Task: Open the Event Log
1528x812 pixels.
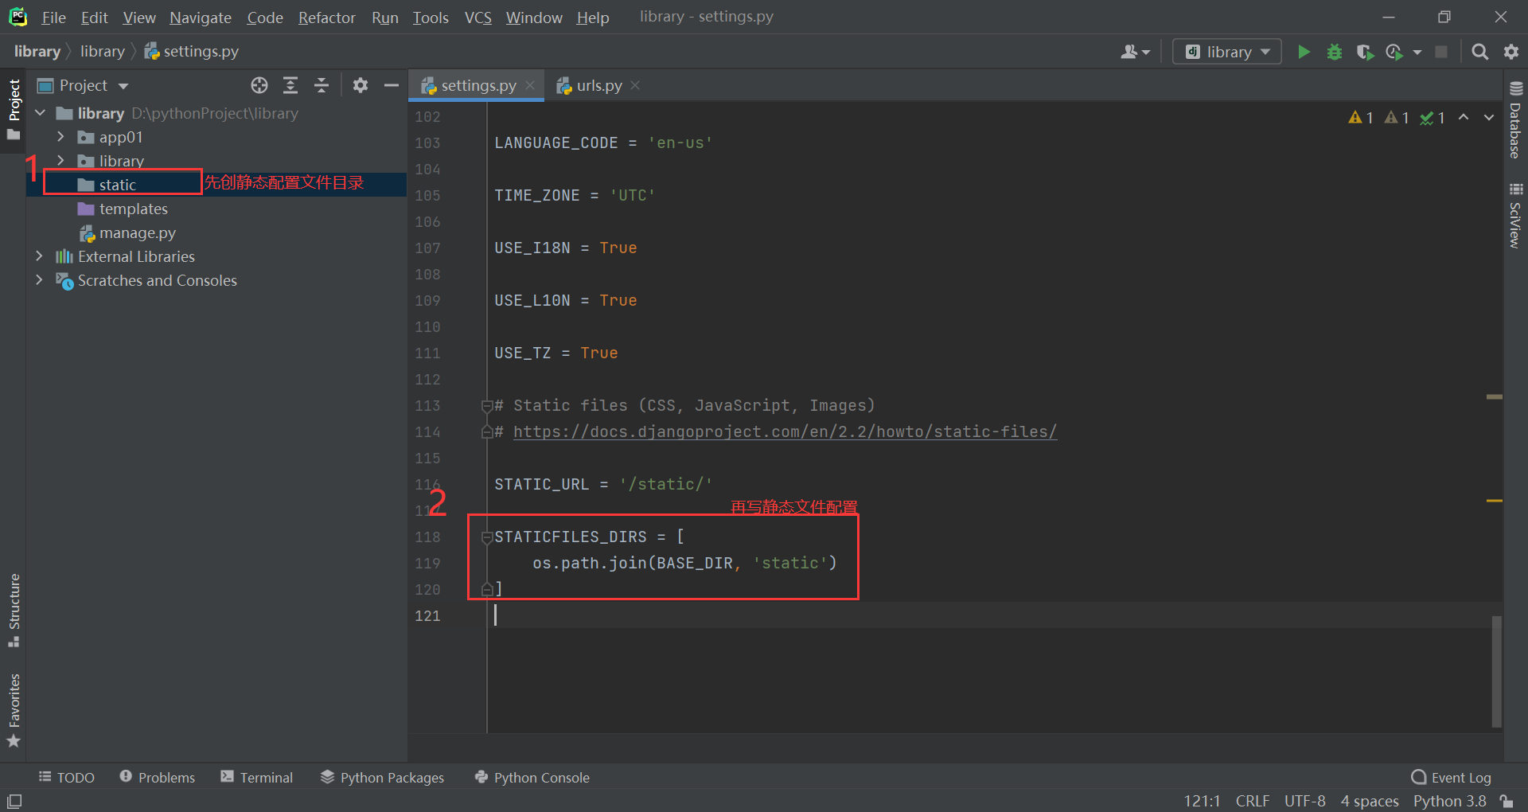Action: point(1451,777)
